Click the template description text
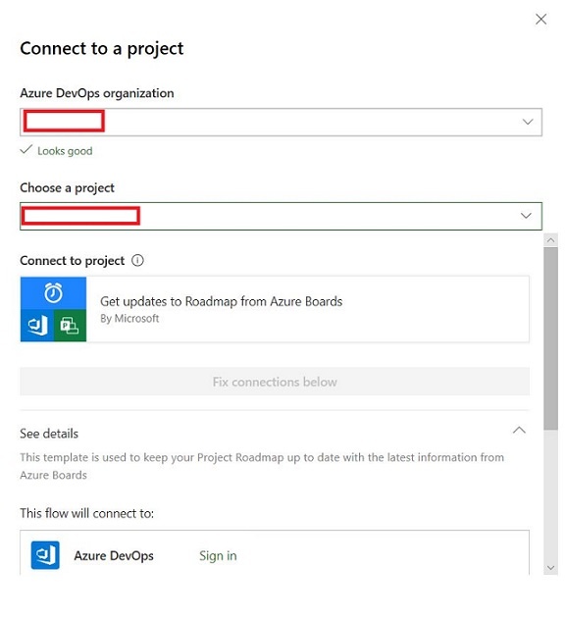 coord(262,466)
